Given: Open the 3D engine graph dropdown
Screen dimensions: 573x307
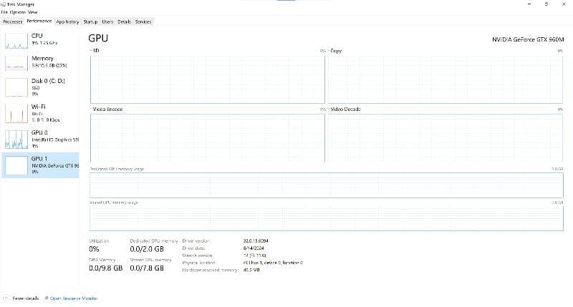Looking at the screenshot, I should (x=91, y=52).
